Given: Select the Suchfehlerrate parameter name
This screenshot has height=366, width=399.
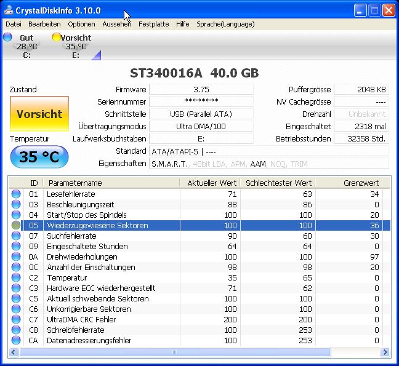Looking at the screenshot, I should (x=71, y=236).
